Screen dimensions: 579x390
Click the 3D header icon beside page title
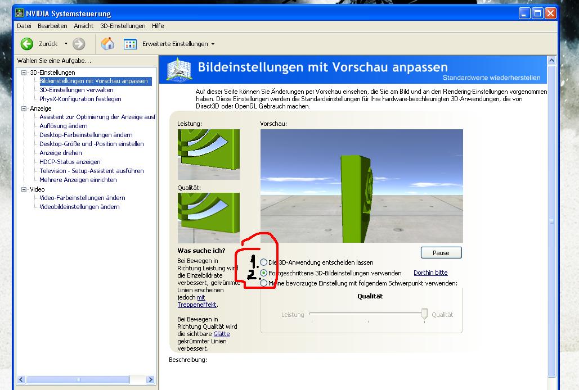(181, 69)
